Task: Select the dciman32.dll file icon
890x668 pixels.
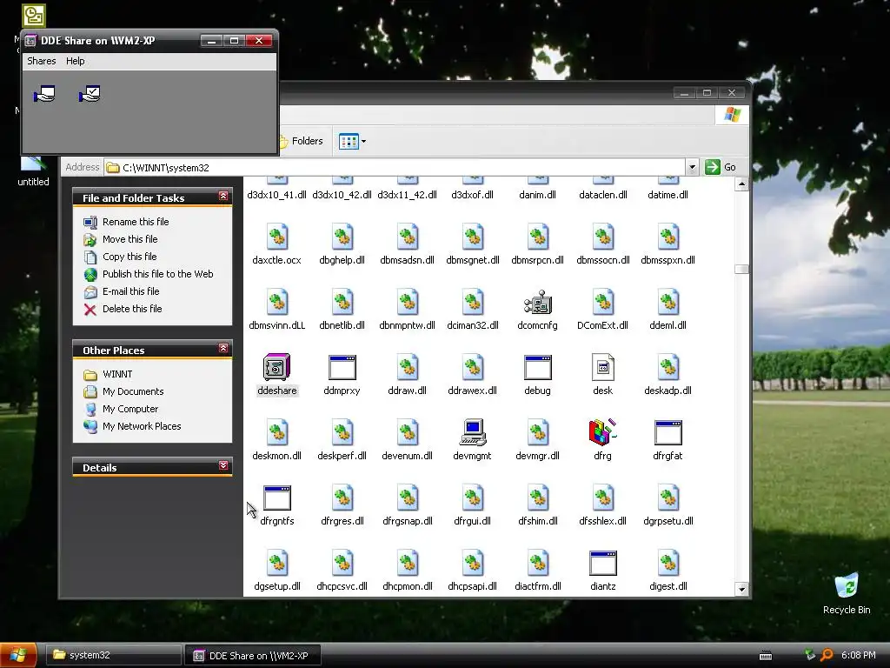Action: coord(472,302)
